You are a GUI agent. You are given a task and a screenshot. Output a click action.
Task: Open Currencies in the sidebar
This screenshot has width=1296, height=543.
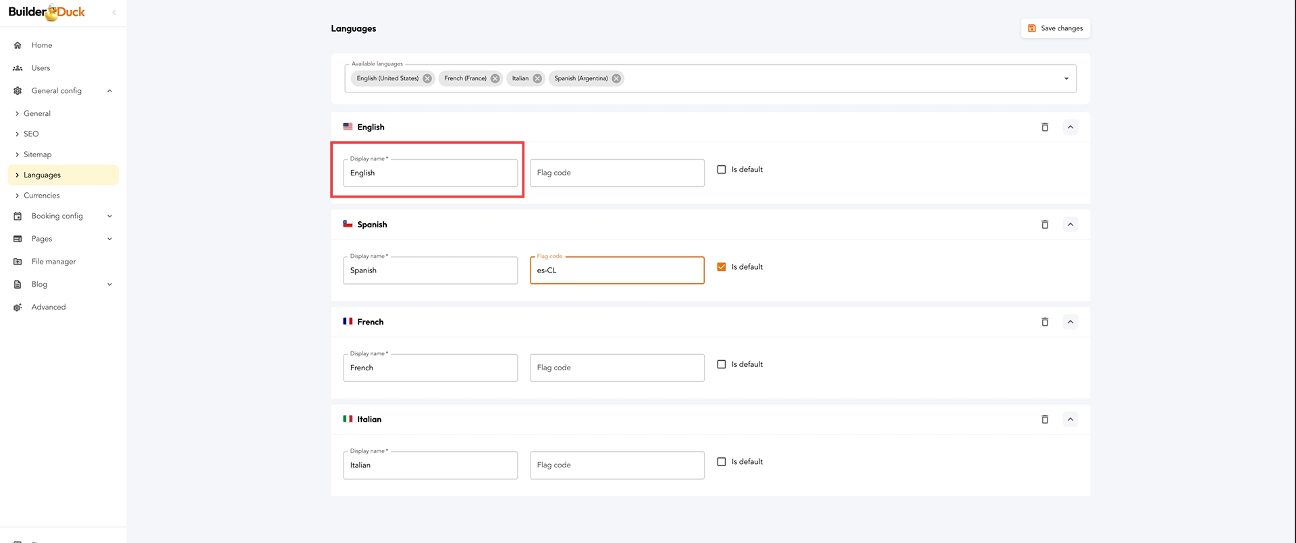click(x=42, y=196)
